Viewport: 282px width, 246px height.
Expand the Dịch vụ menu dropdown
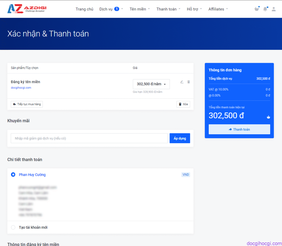click(x=111, y=9)
